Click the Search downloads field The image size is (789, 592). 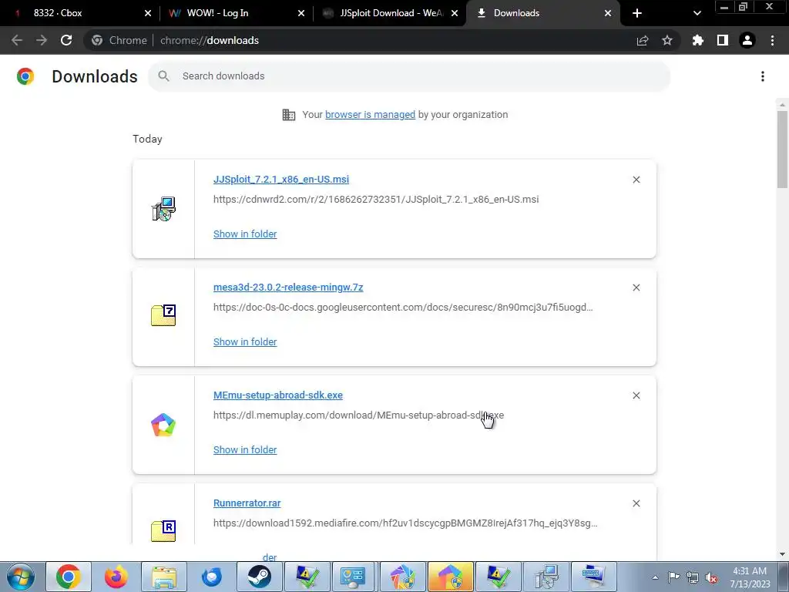click(x=409, y=76)
